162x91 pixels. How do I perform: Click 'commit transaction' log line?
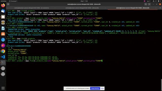pyautogui.click(x=34, y=35)
